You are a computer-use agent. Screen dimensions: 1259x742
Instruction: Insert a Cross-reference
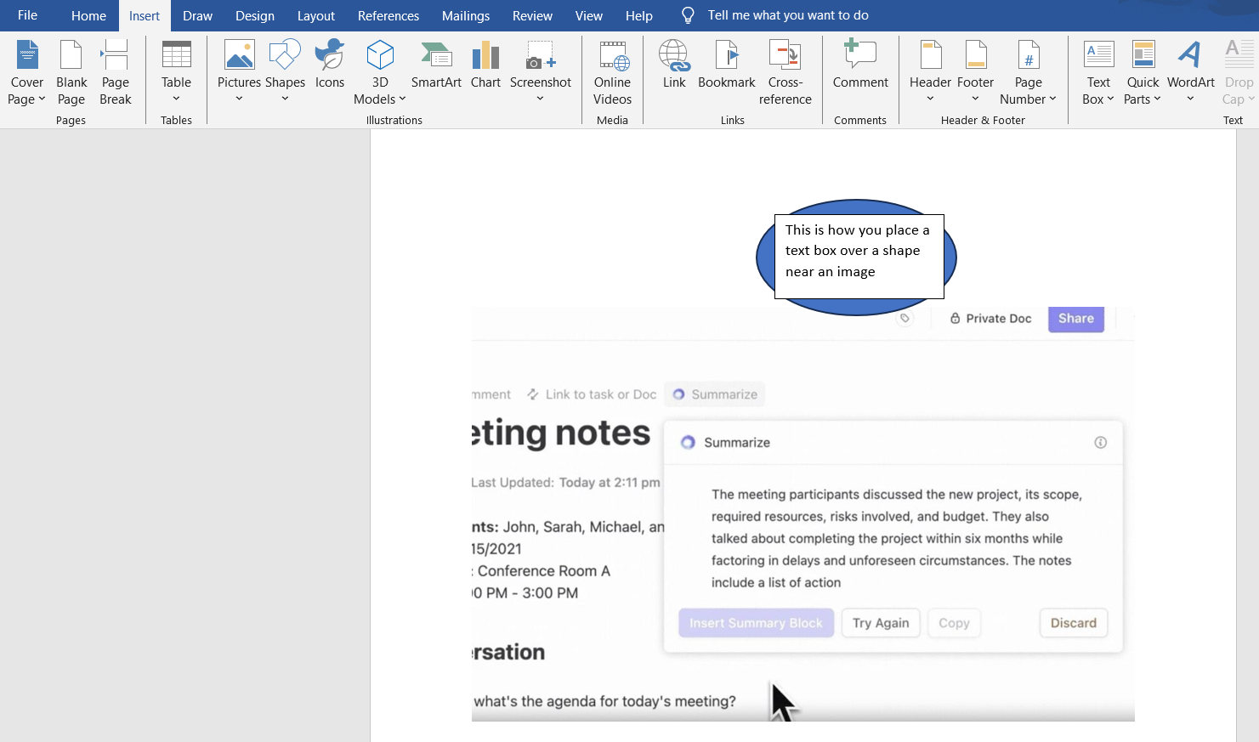(x=785, y=73)
